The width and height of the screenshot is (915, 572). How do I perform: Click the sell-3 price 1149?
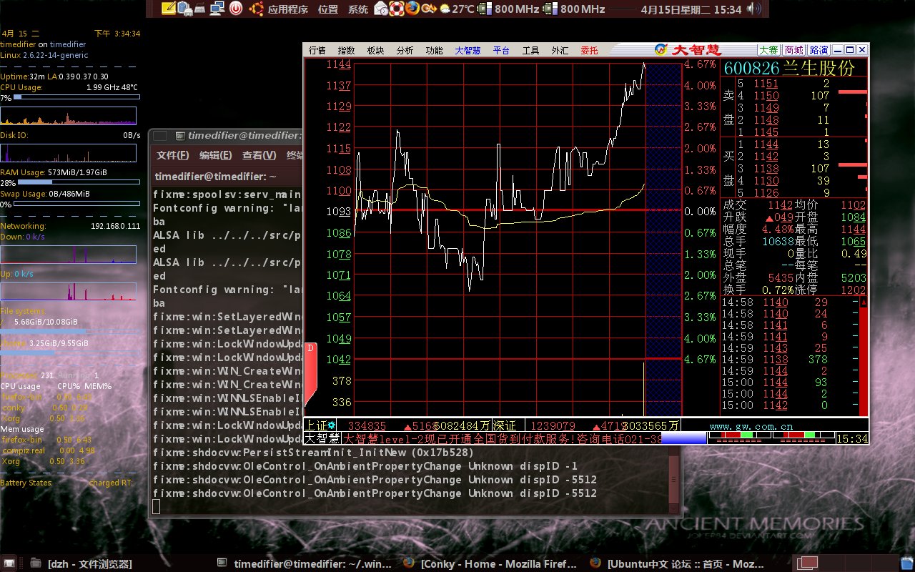click(766, 108)
